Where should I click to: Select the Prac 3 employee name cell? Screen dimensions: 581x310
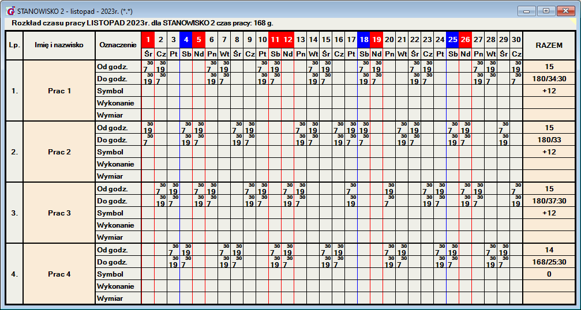(x=59, y=213)
